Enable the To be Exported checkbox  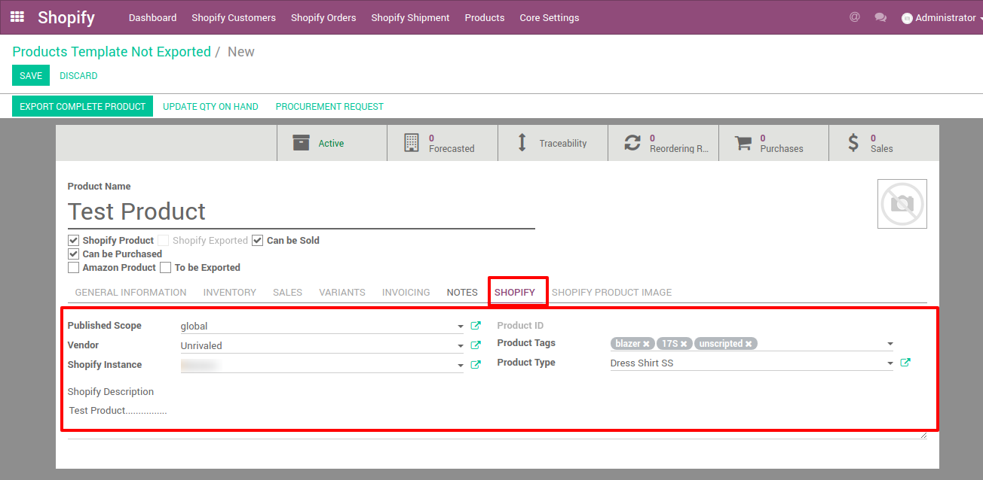165,268
